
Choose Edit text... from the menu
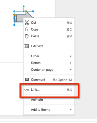(49, 46)
